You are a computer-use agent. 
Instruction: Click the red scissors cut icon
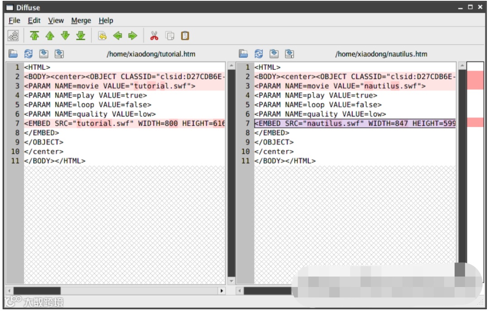point(154,36)
